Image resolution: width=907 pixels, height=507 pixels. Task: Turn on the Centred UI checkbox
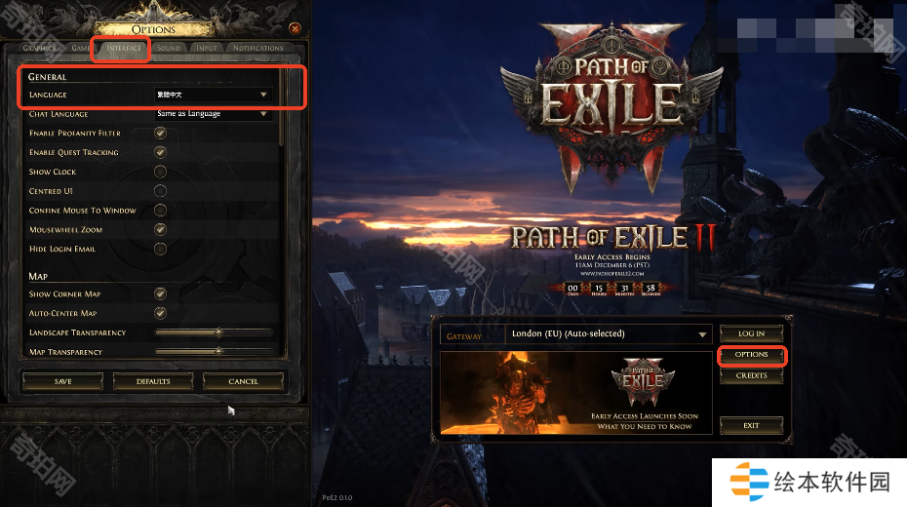tap(160, 191)
